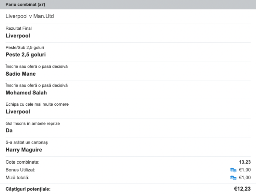Click the Bonus Utilizat €1,00 amount
Image resolution: width=256 pixels, height=194 pixels.
click(x=245, y=170)
